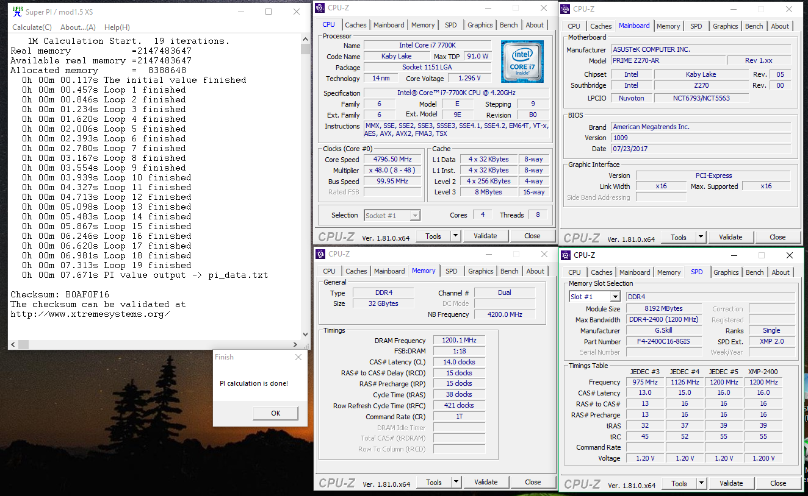Click the Checksum: B0AF0F16 line

(x=60, y=294)
